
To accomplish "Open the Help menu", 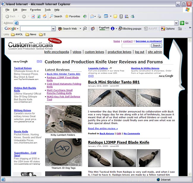I will (57, 10).
